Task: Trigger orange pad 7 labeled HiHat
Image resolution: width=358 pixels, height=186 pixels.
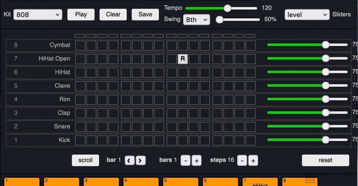Action: point(260,182)
